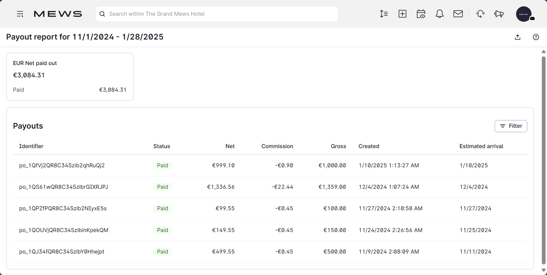Viewport: 547px width, 275px height.
Task: Click Paid badge in the €1,336.56 row
Action: point(163,187)
